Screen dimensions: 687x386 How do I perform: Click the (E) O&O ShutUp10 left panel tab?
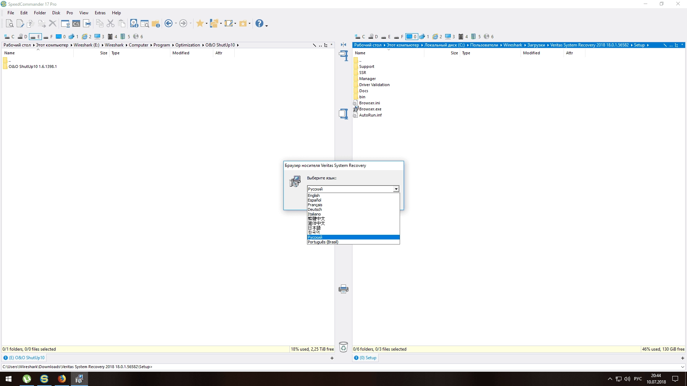(24, 358)
